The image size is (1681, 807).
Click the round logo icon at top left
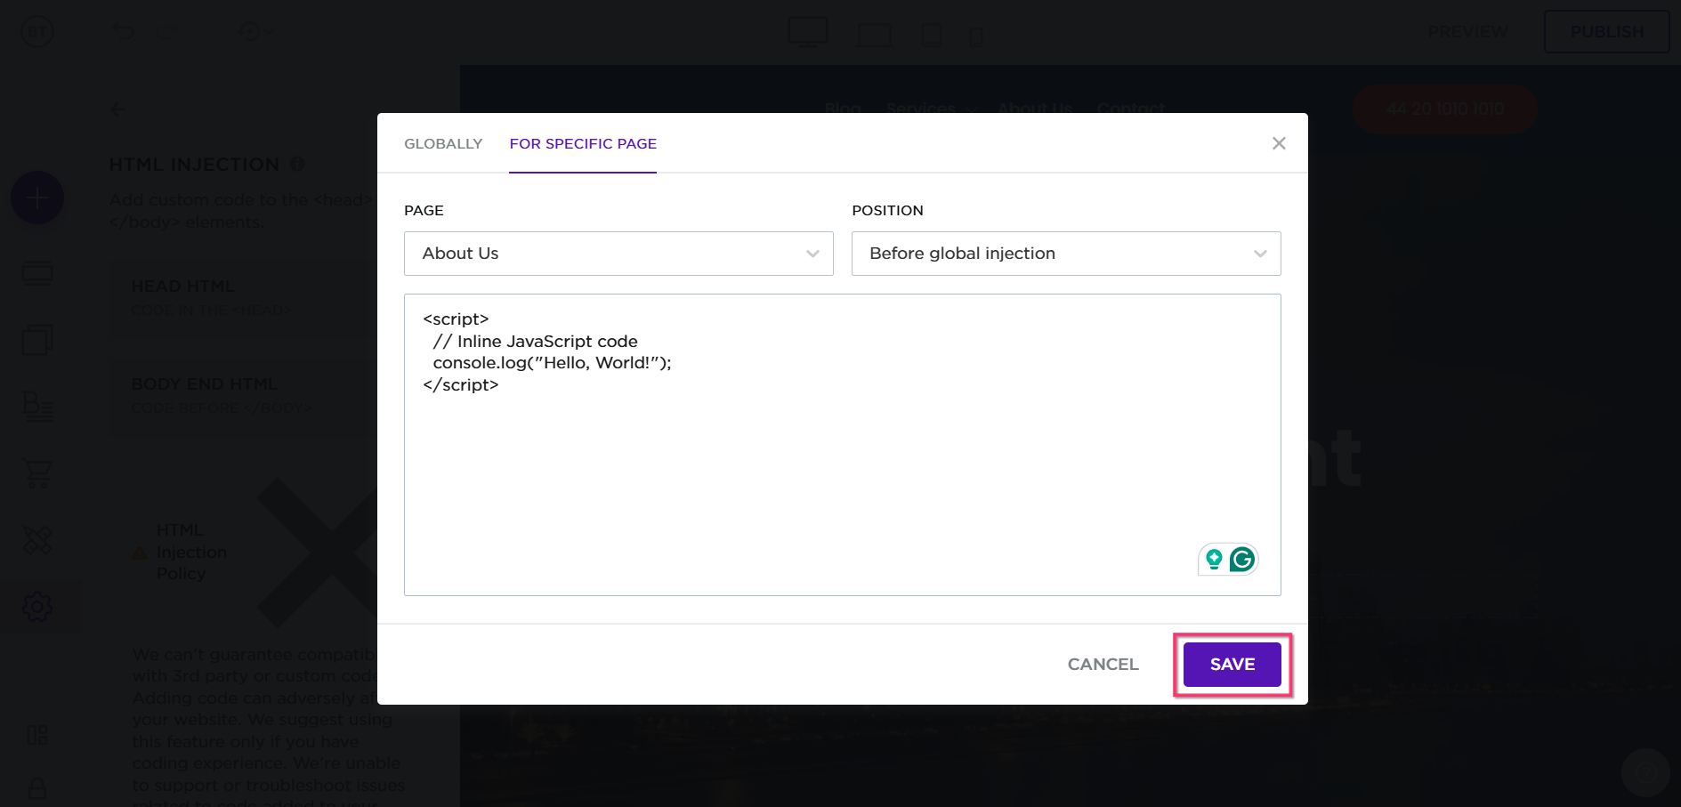coord(37,32)
